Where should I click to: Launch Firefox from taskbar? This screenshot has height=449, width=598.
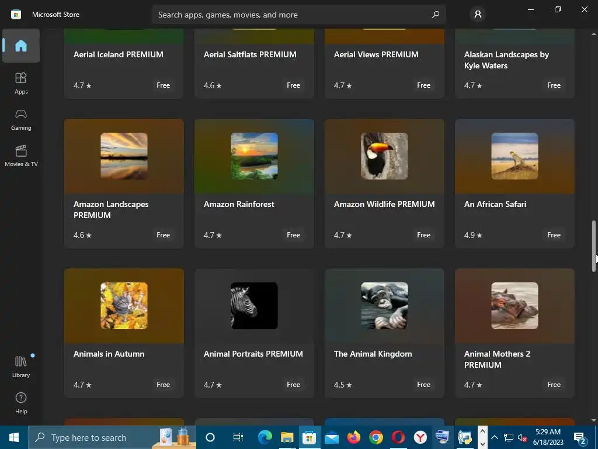(x=353, y=437)
